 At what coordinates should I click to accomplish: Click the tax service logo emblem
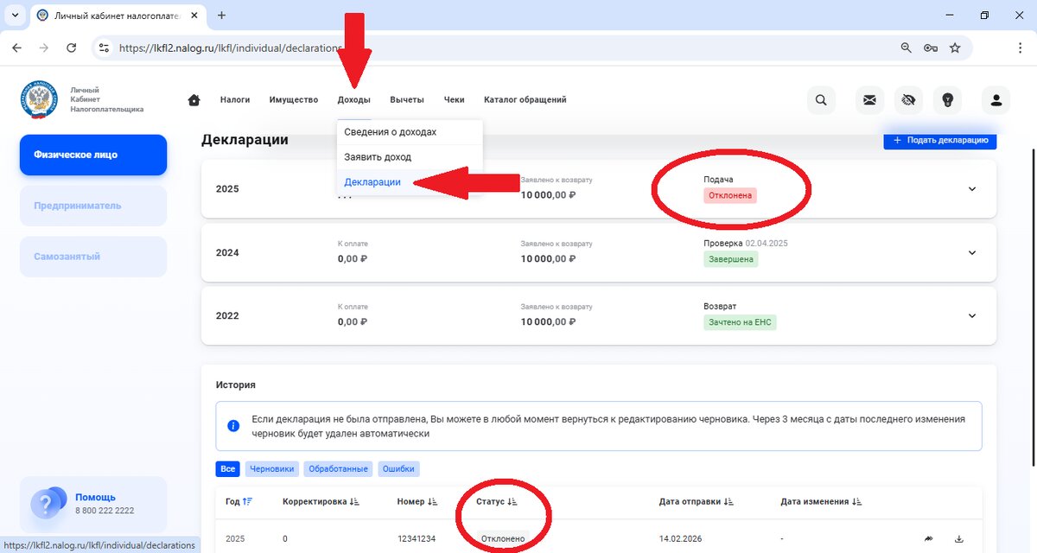click(x=39, y=99)
